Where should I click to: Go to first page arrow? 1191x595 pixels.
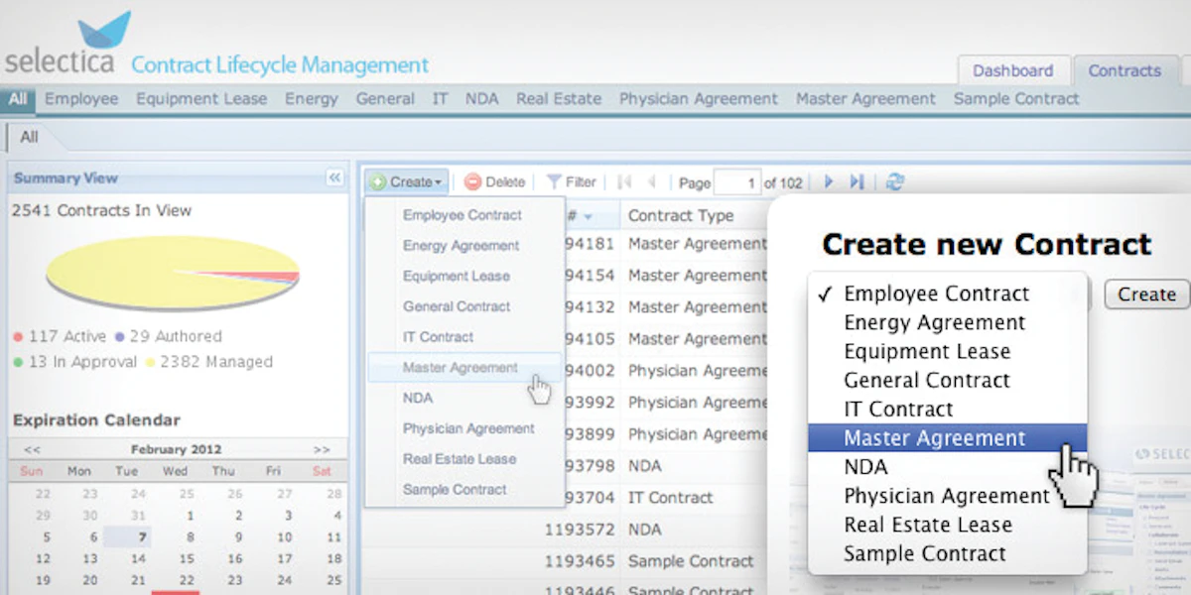click(624, 181)
